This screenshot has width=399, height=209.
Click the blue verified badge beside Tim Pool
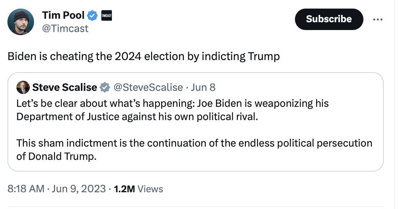92,16
